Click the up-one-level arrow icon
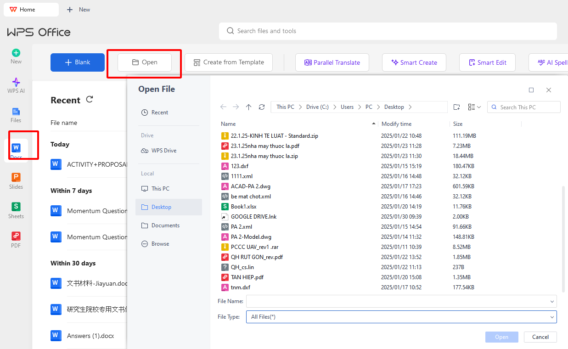Screen dimensions: 568x349 pyautogui.click(x=248, y=107)
